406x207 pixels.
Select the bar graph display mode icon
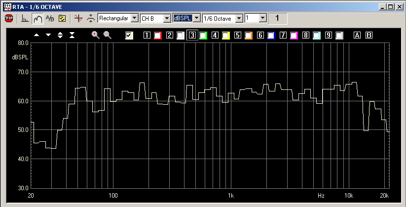26,19
